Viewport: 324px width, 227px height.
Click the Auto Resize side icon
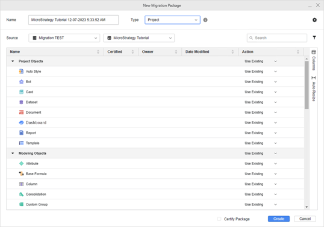point(314,89)
